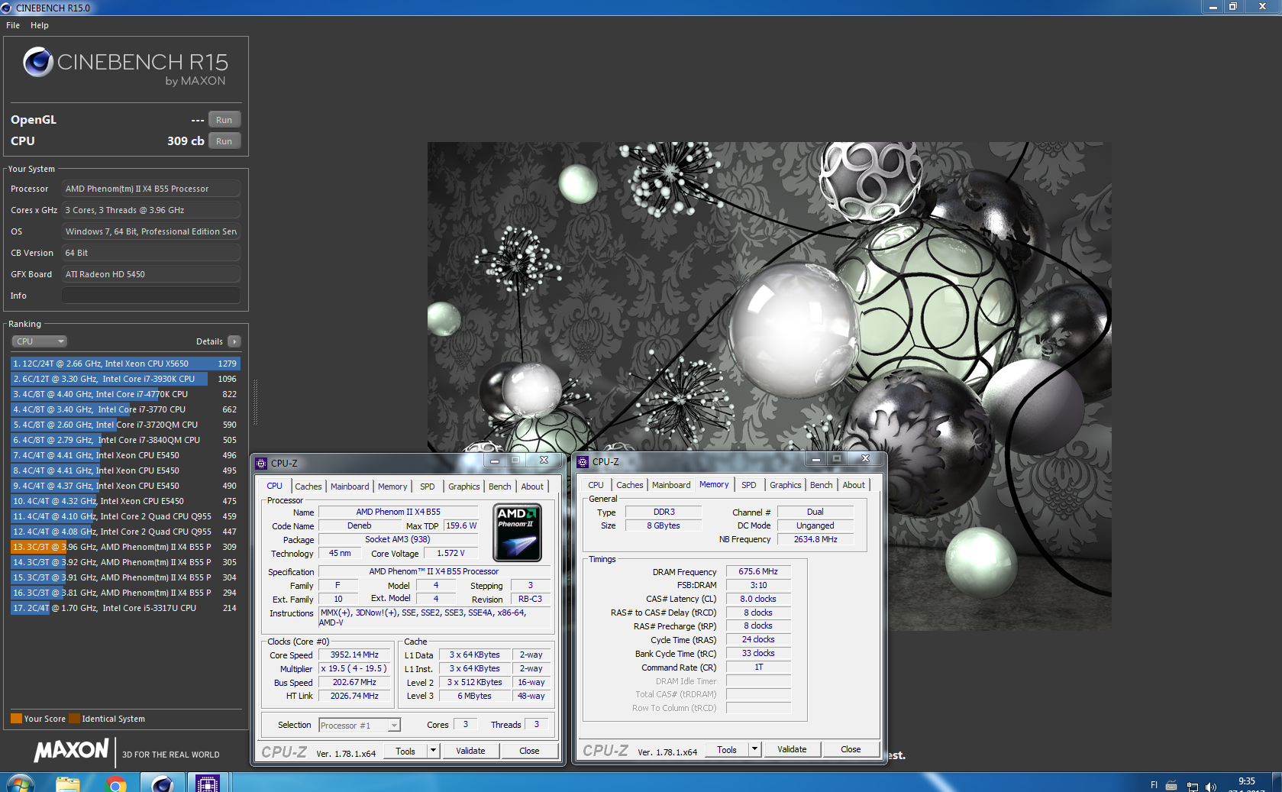
Task: Select ranking row Intel Core i7-3930K CPU
Action: 125,379
